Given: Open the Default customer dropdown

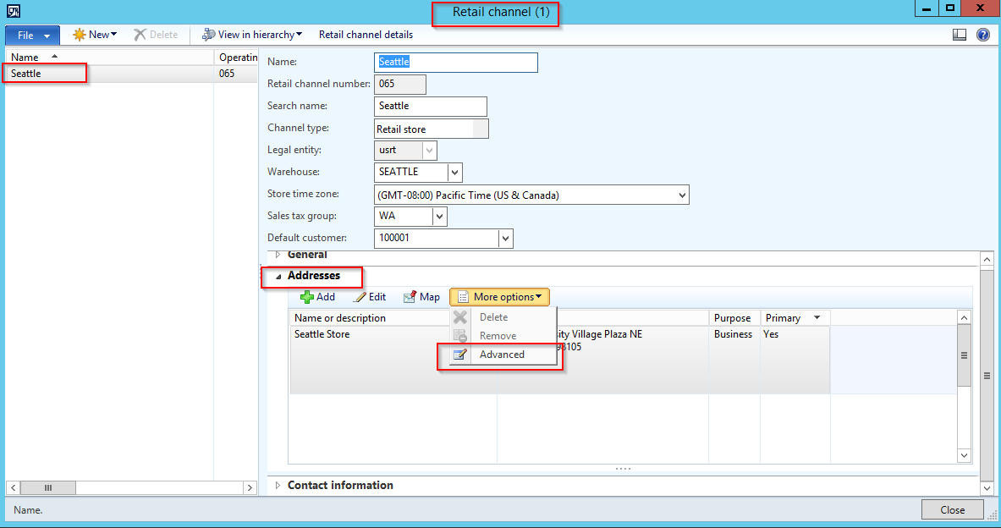Looking at the screenshot, I should 505,239.
